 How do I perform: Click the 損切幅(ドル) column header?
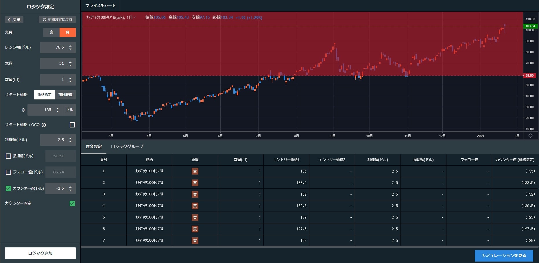coord(423,160)
